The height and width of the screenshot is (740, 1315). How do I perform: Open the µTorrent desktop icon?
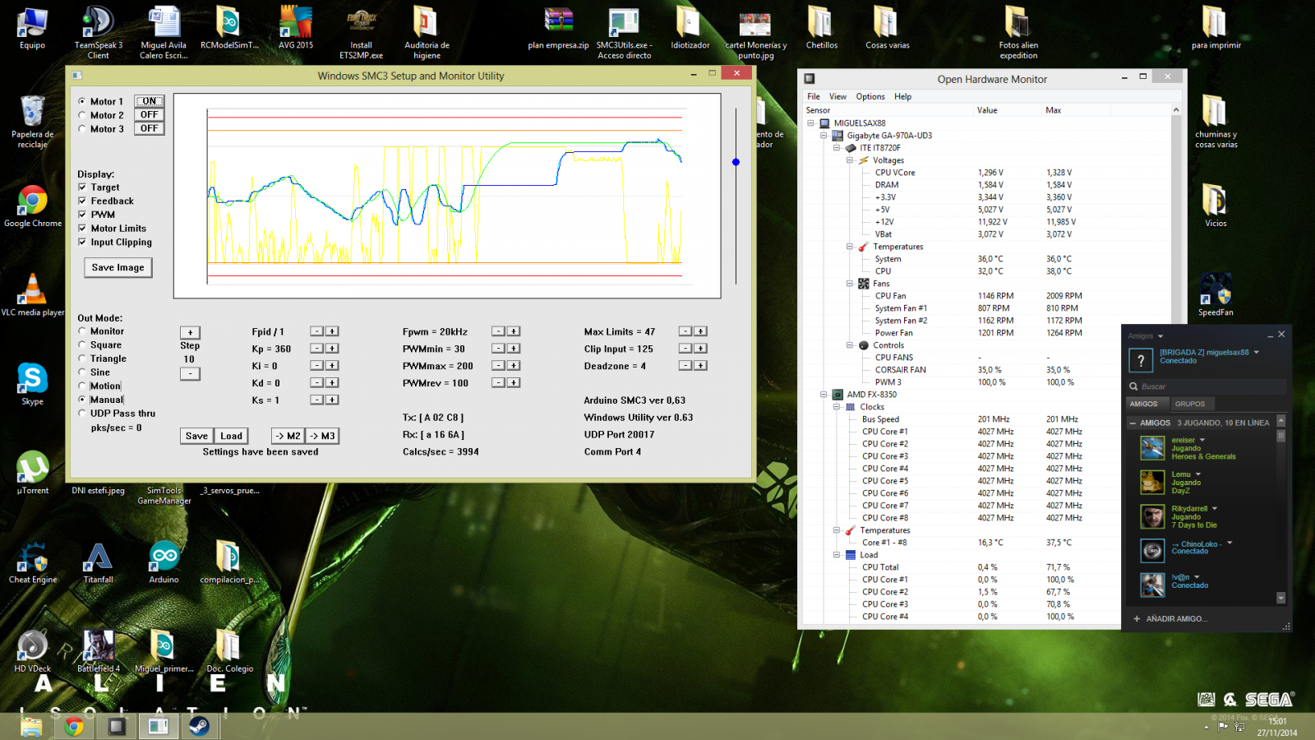[x=32, y=468]
